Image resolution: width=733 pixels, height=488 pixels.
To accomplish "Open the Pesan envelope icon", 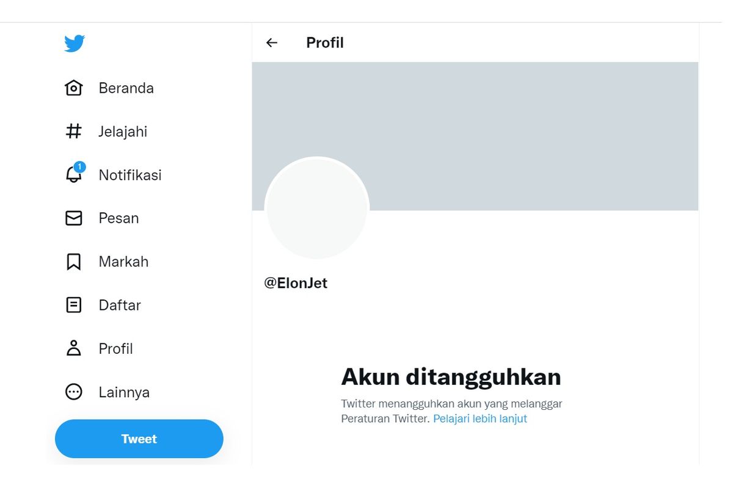I will (73, 218).
